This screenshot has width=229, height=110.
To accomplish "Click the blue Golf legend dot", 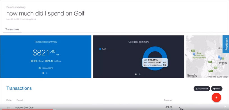I will (100, 49).
